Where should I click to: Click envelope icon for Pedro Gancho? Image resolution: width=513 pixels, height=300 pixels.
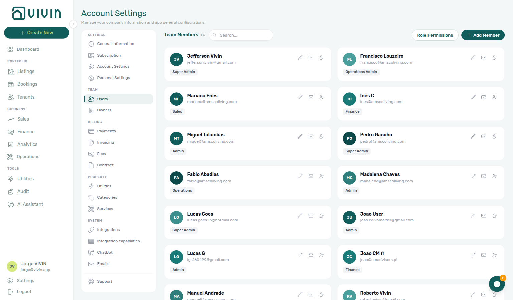pos(484,137)
